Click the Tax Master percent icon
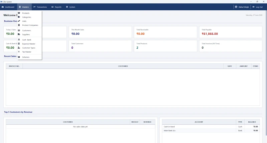Viewport: 267px width, 143px height. 19,52
